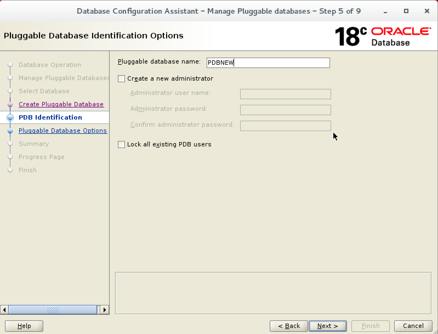
Task: Go to Create Pluggable Database step
Action: 61,104
